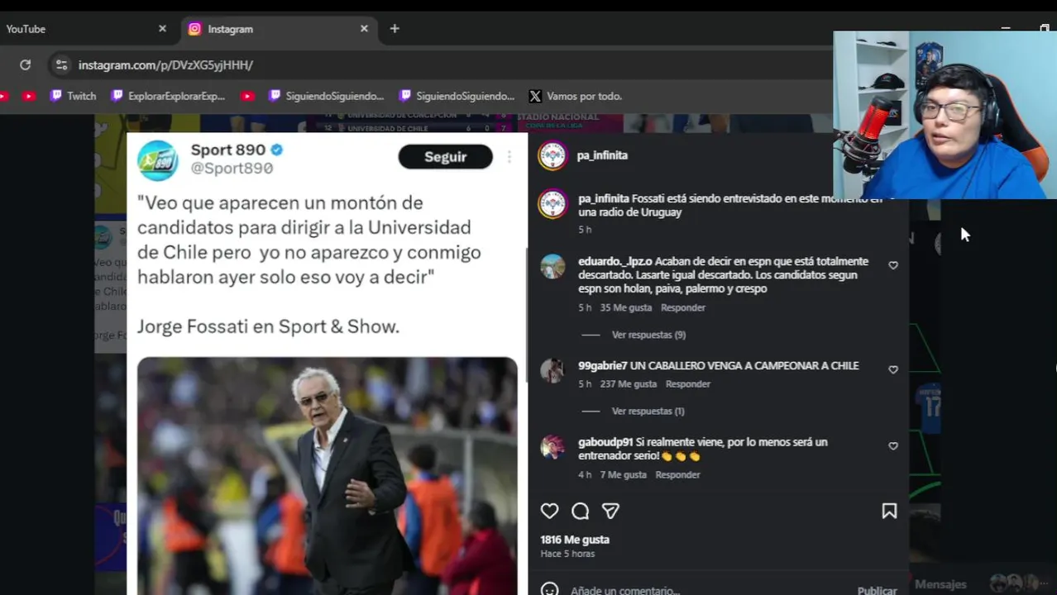Open the three-dot menu beside Seguir
This screenshot has width=1057, height=595.
[509, 157]
